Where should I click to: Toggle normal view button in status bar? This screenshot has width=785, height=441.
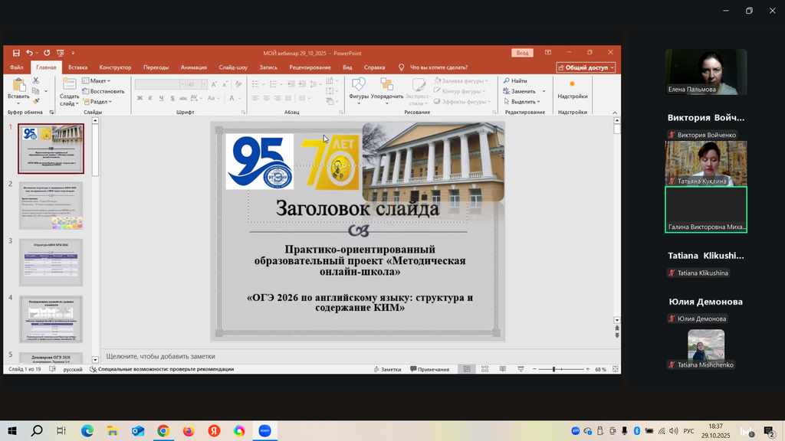465,369
